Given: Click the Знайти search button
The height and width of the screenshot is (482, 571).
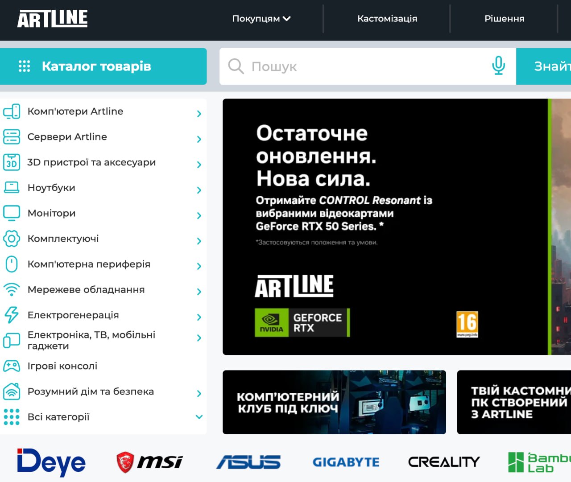Looking at the screenshot, I should click(544, 66).
